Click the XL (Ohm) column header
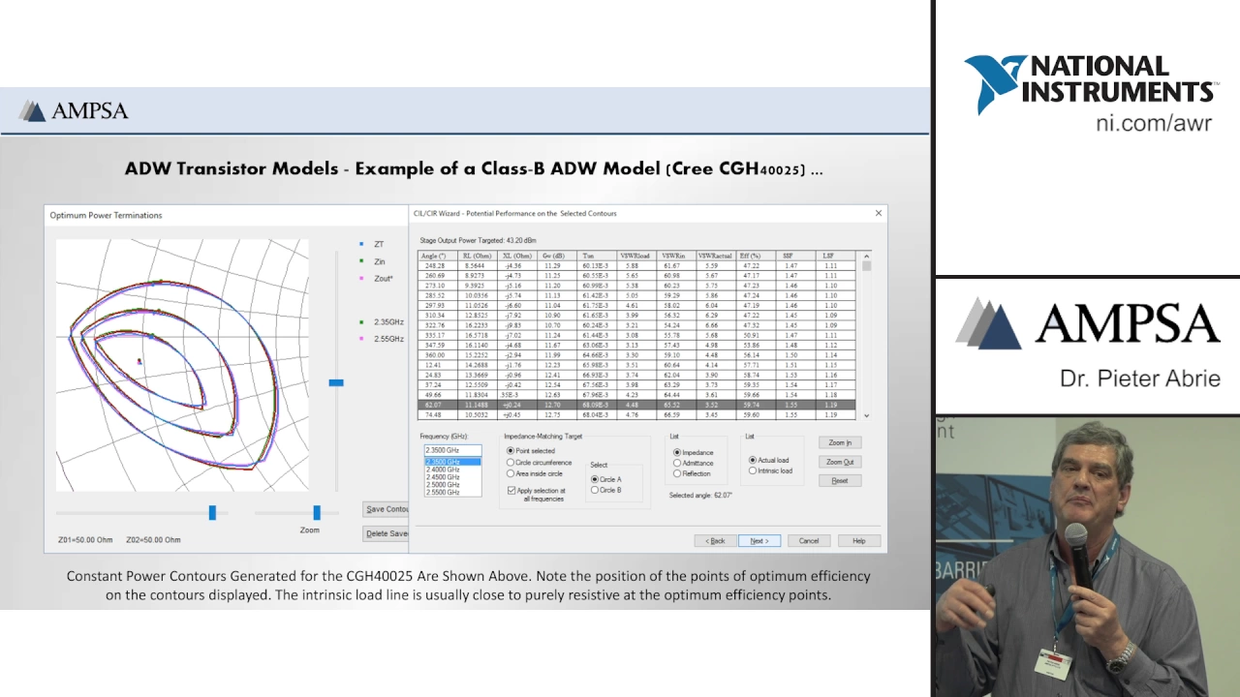This screenshot has height=697, width=1240. click(515, 256)
